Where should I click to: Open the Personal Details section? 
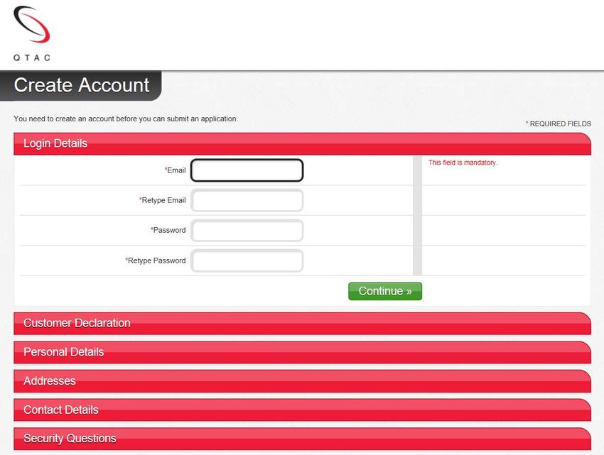[x=303, y=352]
